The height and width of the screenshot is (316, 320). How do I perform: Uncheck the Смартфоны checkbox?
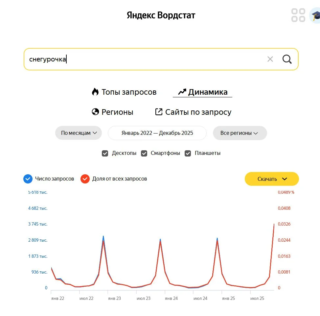point(144,153)
